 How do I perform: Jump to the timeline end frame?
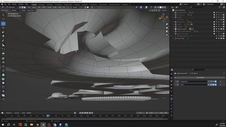(x=92, y=113)
